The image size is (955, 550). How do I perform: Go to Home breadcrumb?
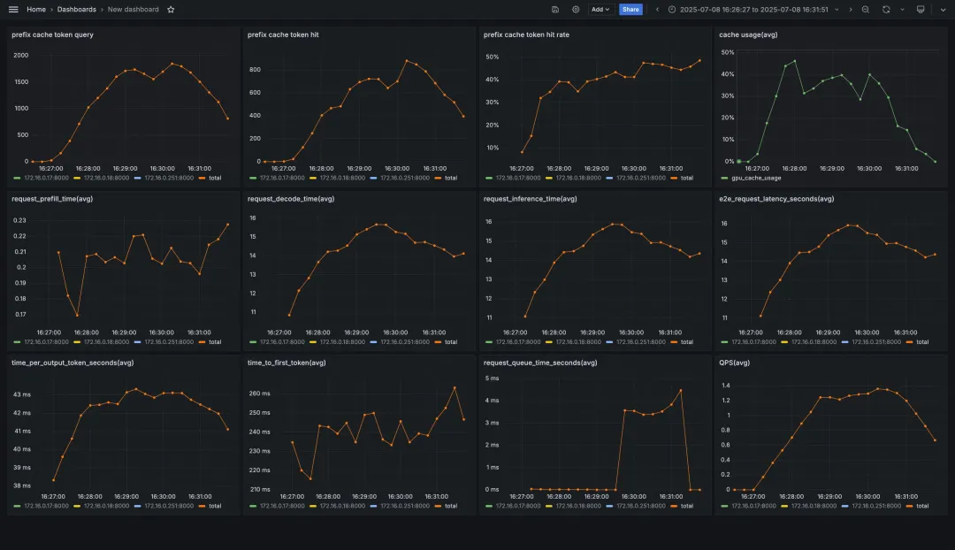click(x=36, y=9)
